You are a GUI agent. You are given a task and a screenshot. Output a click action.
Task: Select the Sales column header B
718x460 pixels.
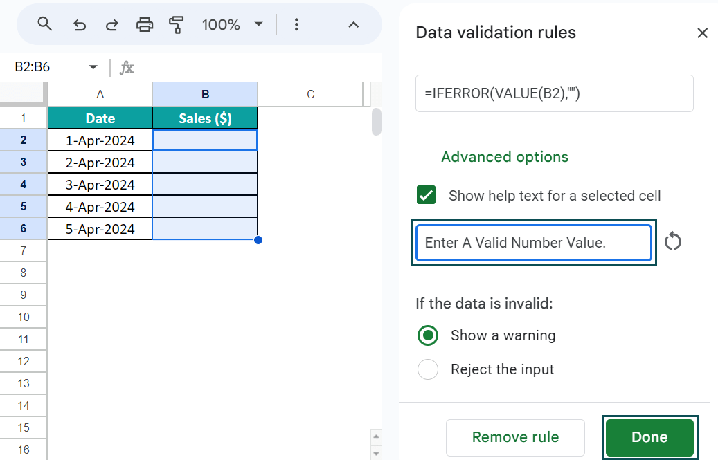point(205,94)
